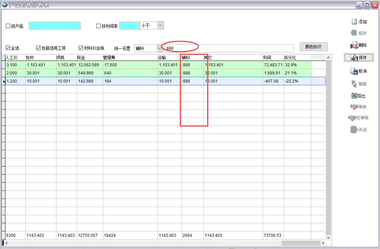Toggle the 按利润率 checkbox
380x249 pixels.
point(99,26)
